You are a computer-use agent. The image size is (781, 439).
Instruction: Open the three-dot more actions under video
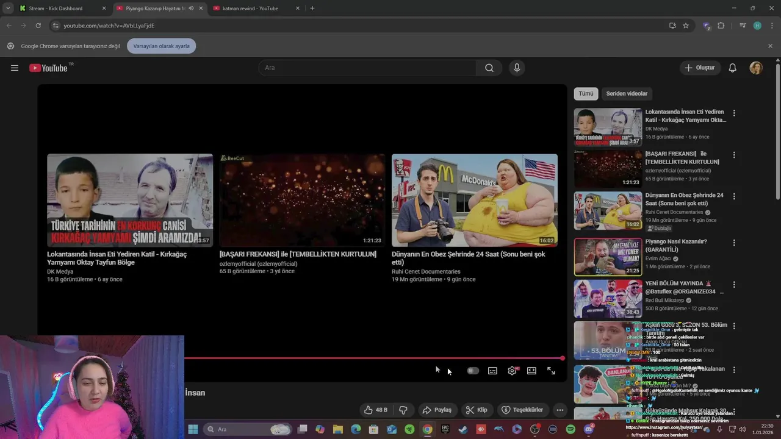pos(560,410)
